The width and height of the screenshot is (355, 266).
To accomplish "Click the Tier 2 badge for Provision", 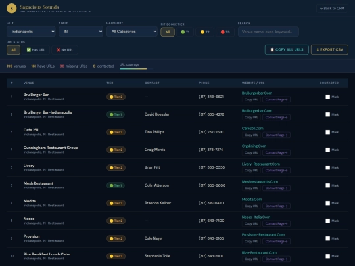I will click(116, 238).
